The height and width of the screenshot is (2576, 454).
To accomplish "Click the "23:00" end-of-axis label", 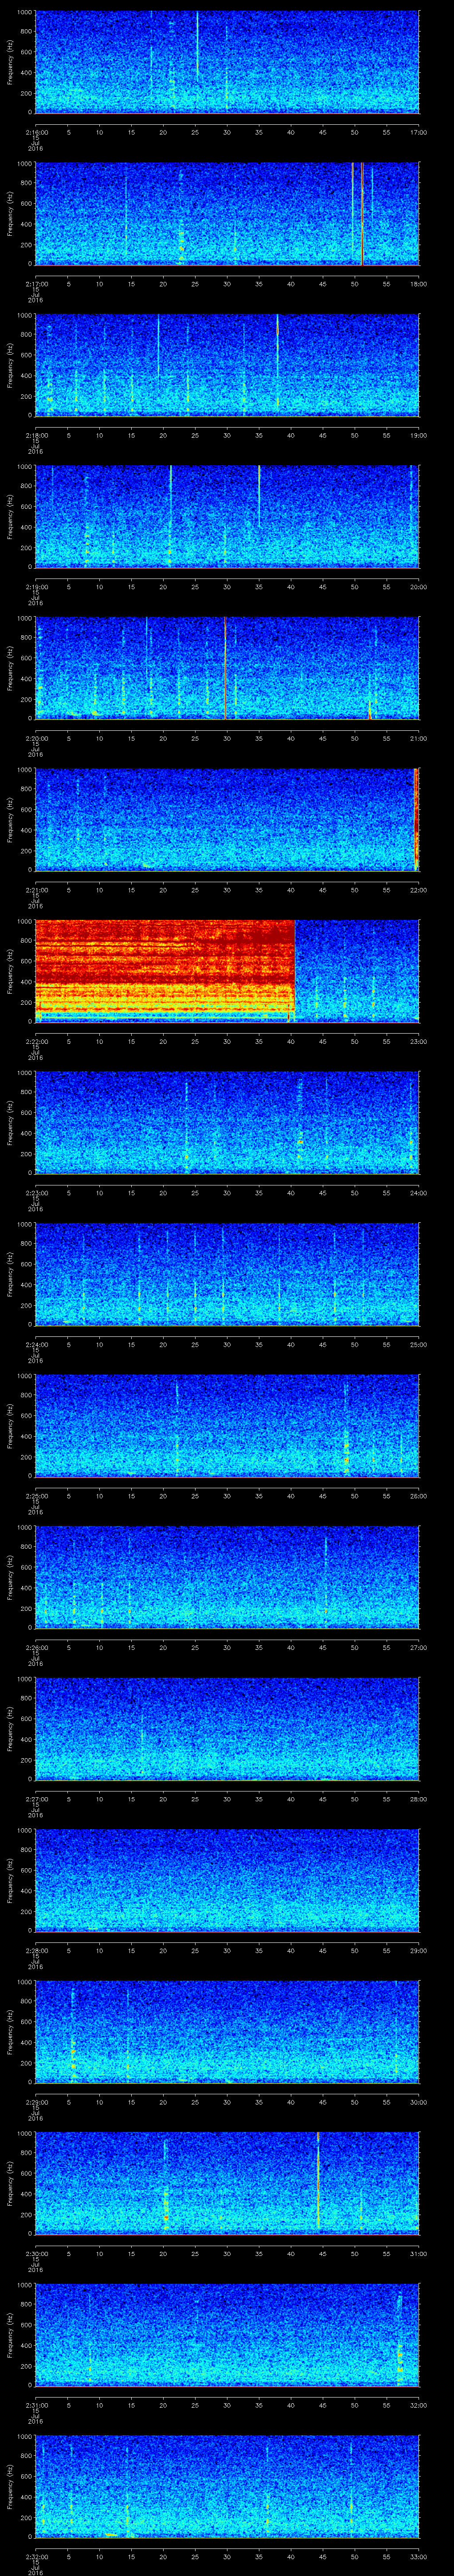I will coord(418,1041).
